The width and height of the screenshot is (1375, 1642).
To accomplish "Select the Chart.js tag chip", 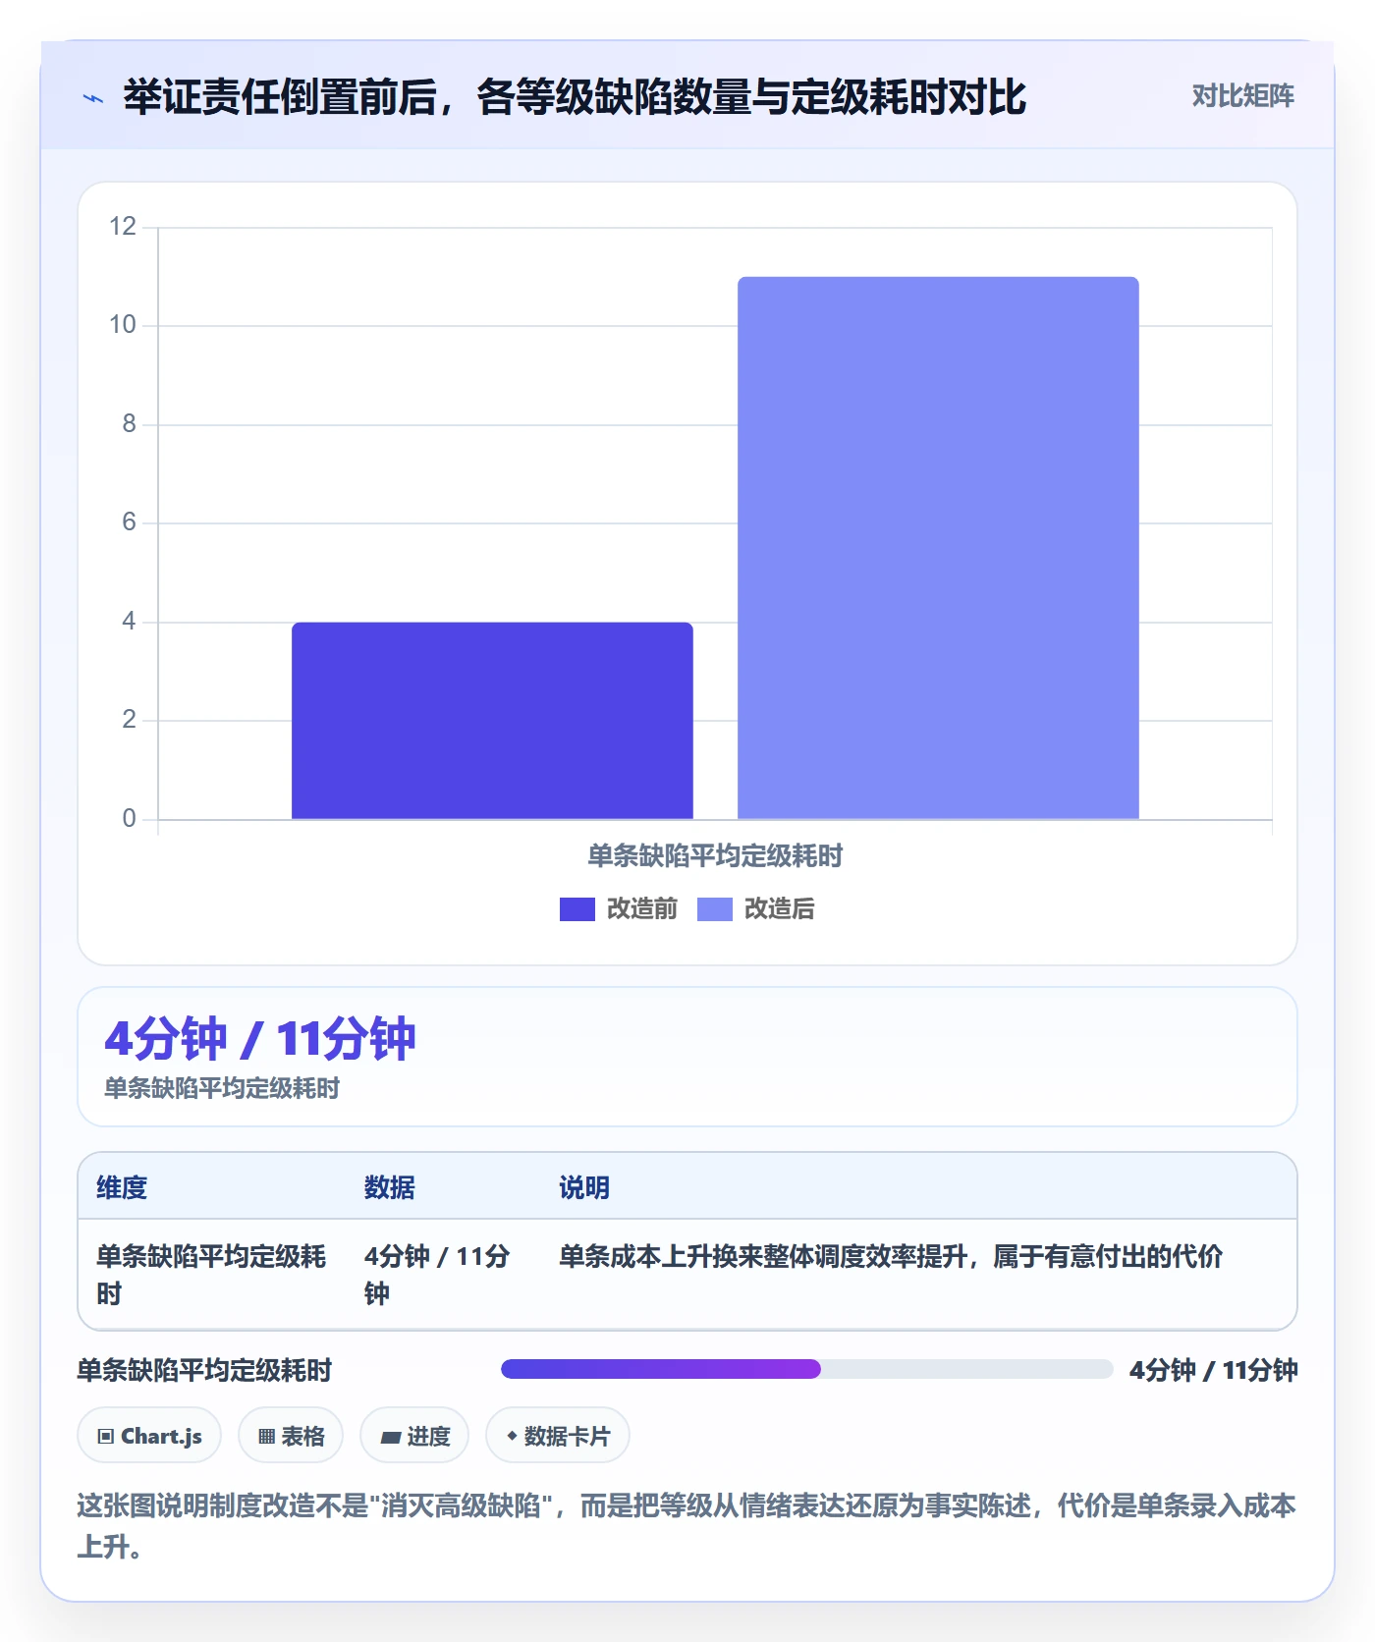I will coord(149,1436).
